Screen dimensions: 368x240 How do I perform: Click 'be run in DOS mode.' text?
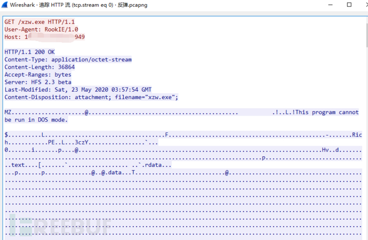point(36,119)
